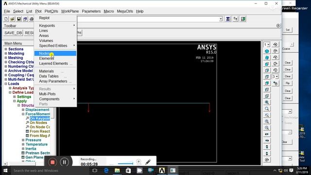Click the Main Menu horizontal scrollbar left arrow
The image size is (311, 175).
coord(5,164)
